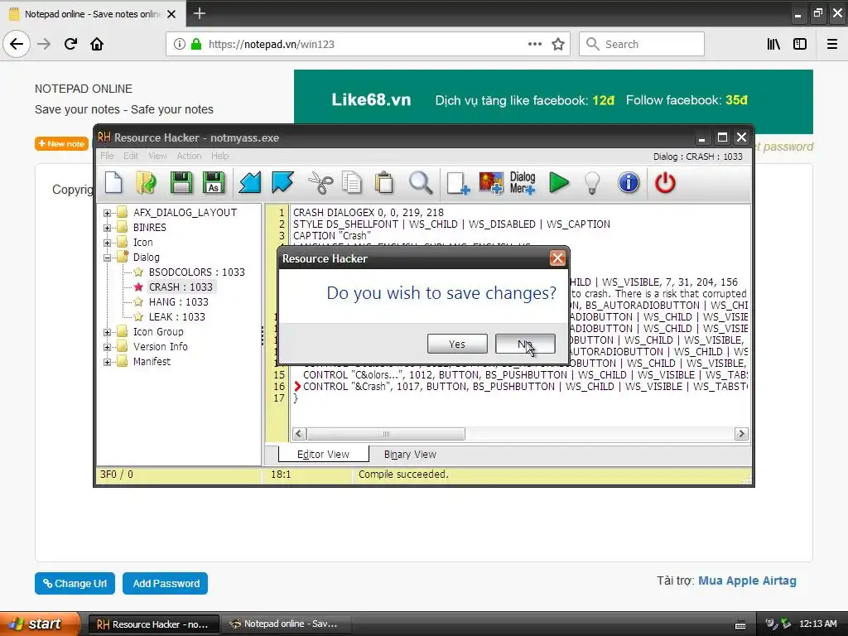This screenshot has width=848, height=636.
Task: Switch to Binary View tab
Action: click(x=410, y=455)
